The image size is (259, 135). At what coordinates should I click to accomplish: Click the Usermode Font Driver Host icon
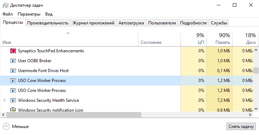(x=13, y=71)
